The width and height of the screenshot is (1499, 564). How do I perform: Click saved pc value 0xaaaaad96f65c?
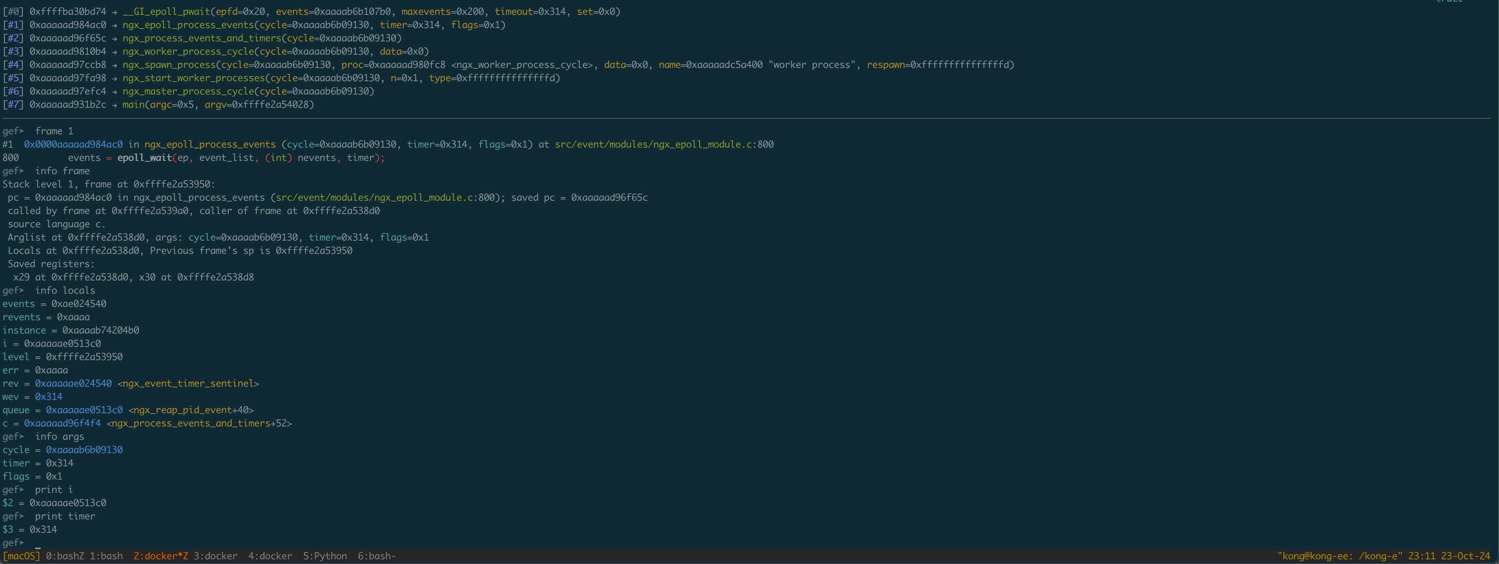(609, 198)
